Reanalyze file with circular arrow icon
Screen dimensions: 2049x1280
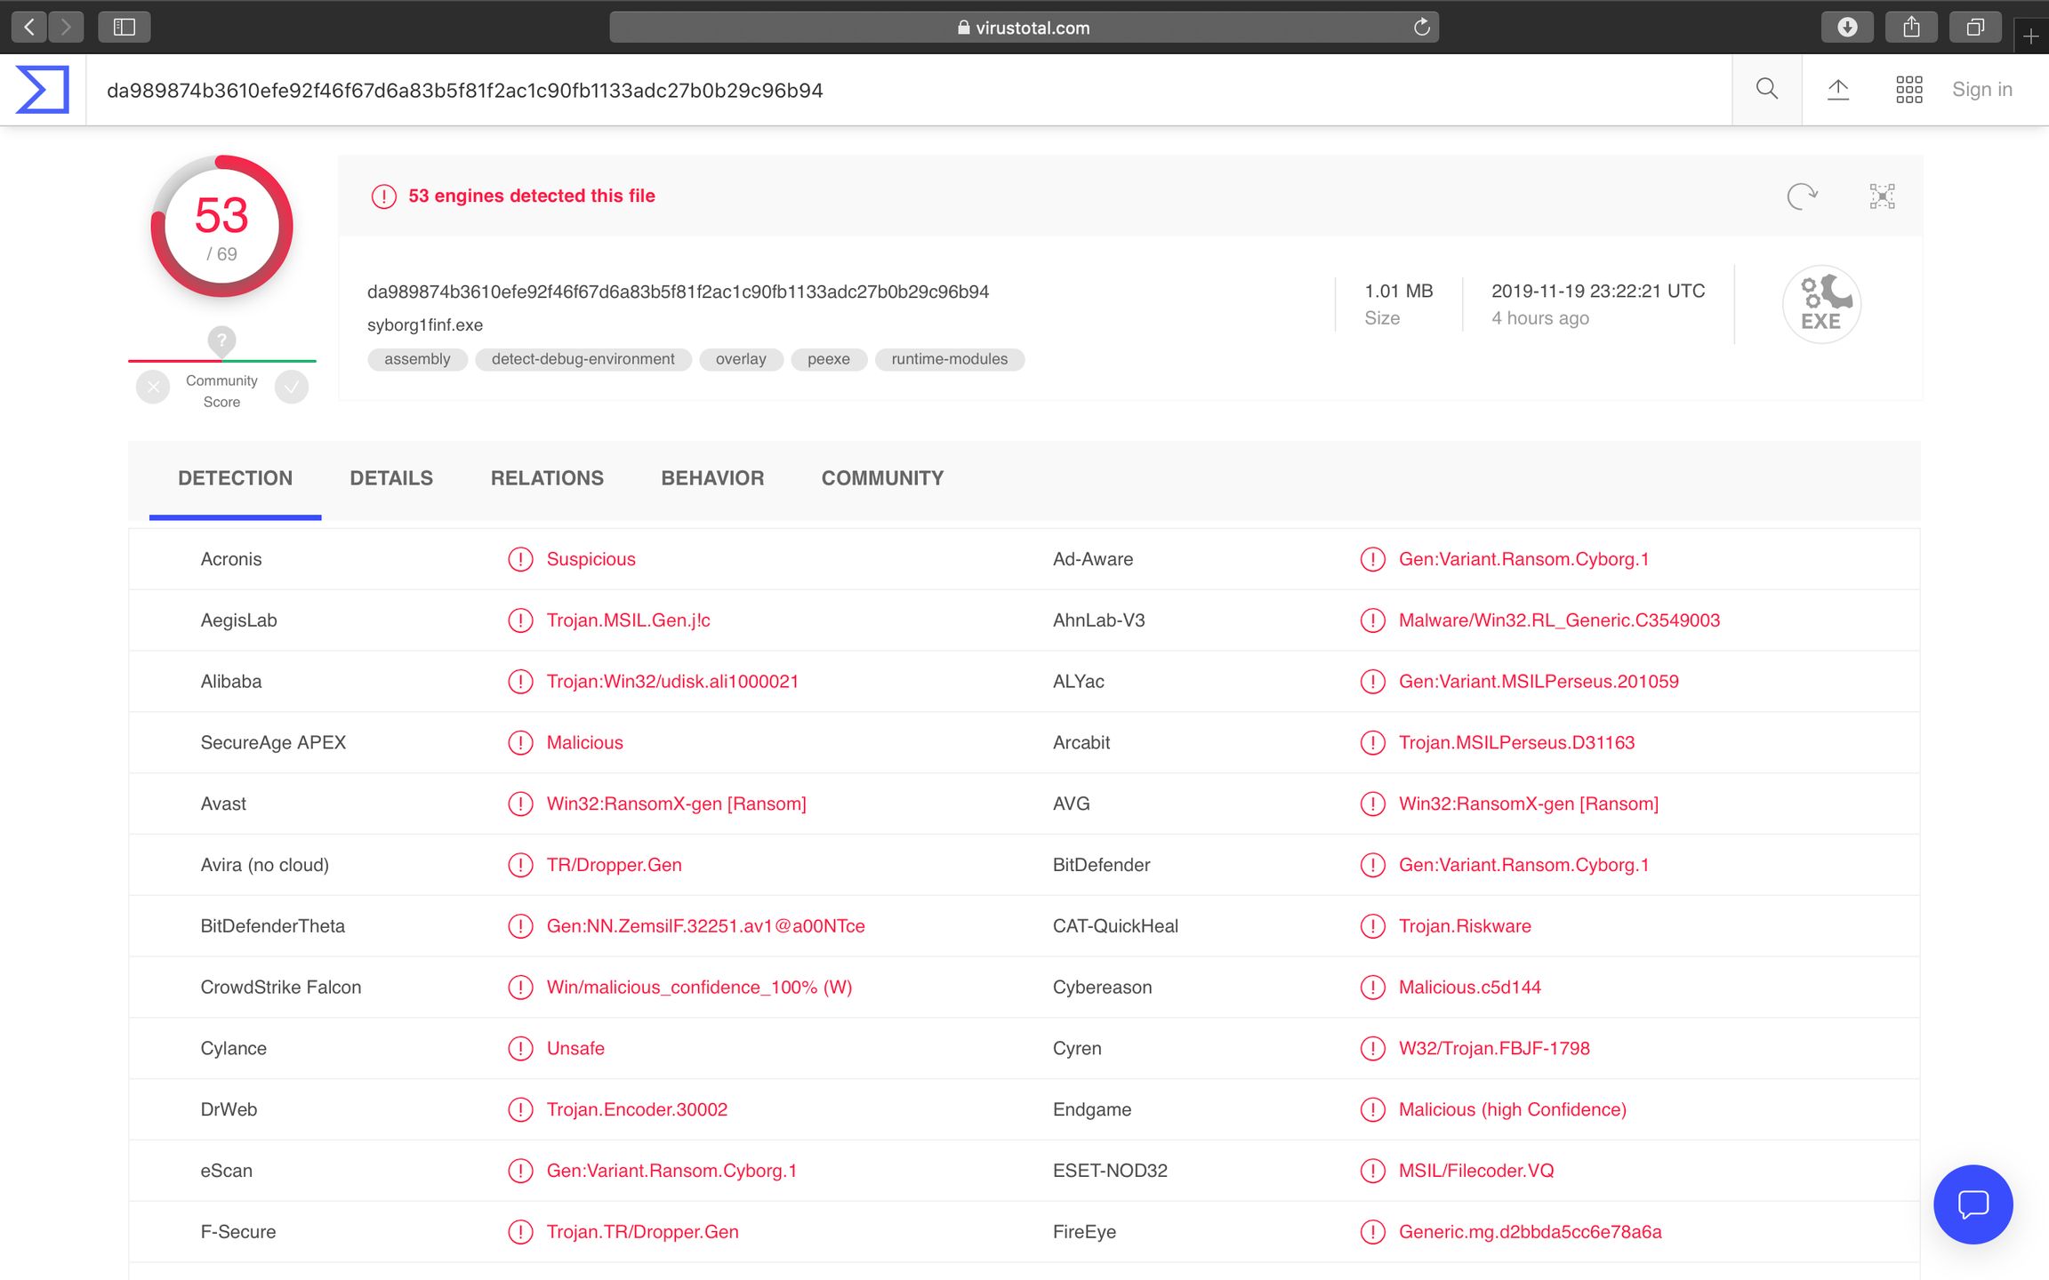[x=1802, y=196]
